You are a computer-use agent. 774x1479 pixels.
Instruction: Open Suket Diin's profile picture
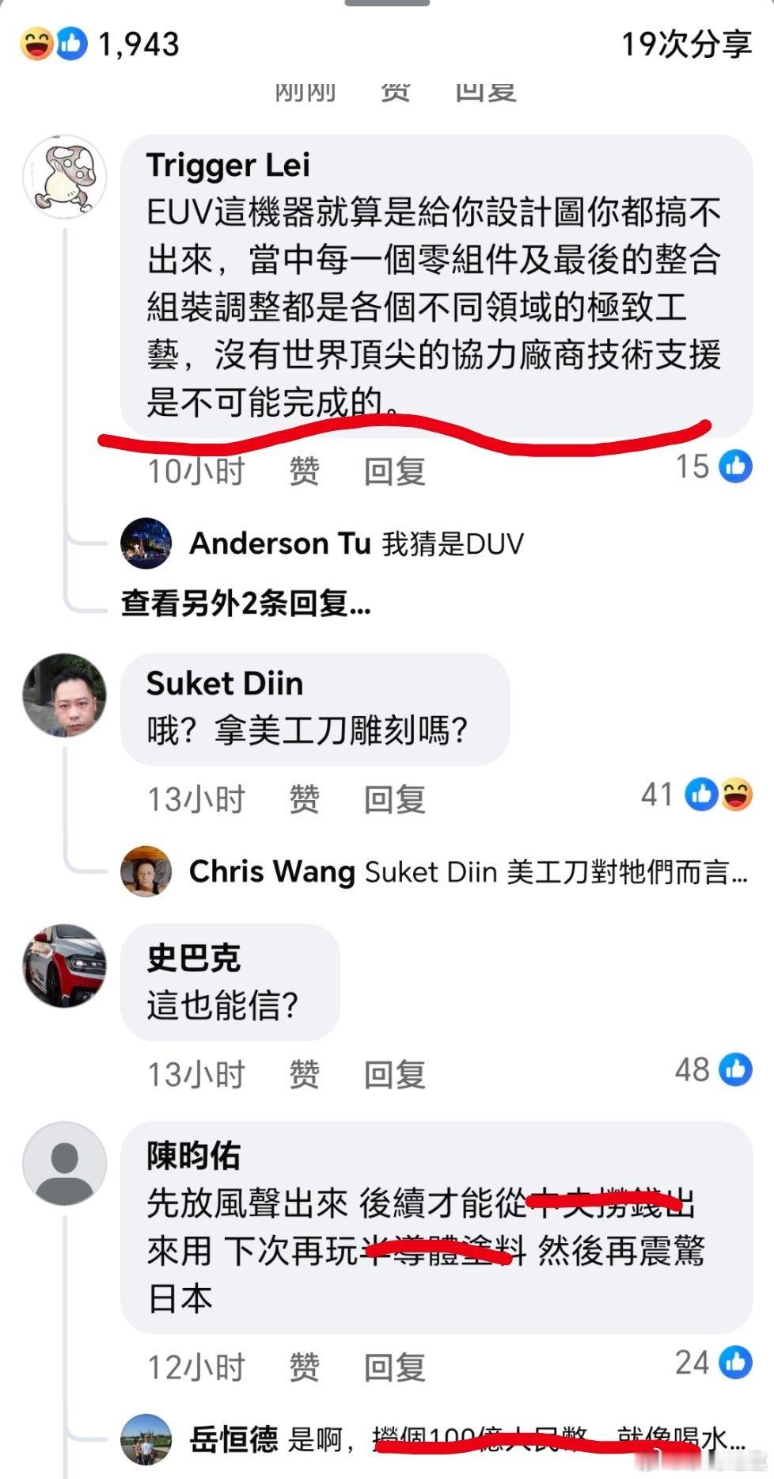pos(64,695)
